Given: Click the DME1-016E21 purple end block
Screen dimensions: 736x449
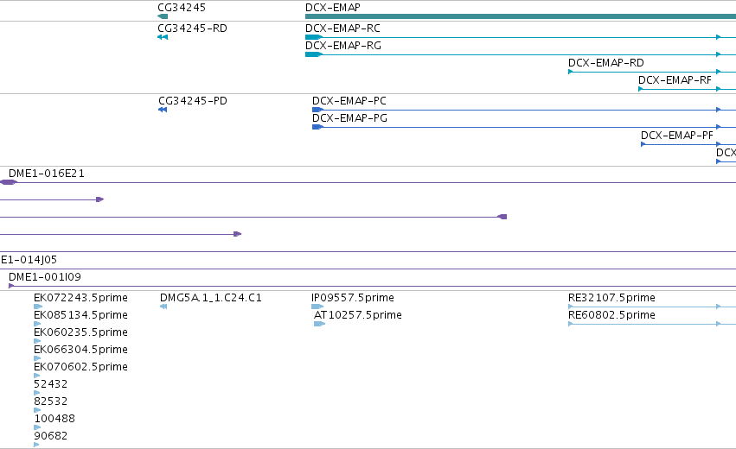Looking at the screenshot, I should (x=8, y=182).
